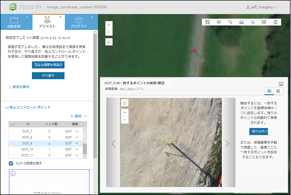Switch to single image view mode
This screenshot has height=195, width=291.
click(x=269, y=91)
